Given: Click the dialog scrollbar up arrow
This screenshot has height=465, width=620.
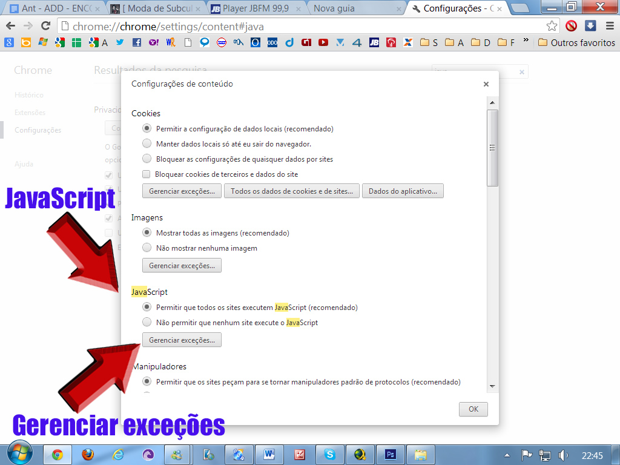Looking at the screenshot, I should 492,103.
